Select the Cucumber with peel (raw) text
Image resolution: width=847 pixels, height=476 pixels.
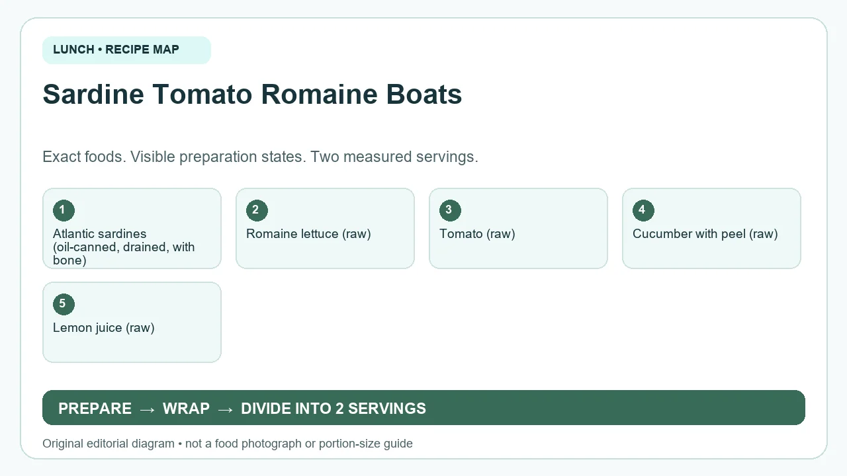[x=705, y=234]
